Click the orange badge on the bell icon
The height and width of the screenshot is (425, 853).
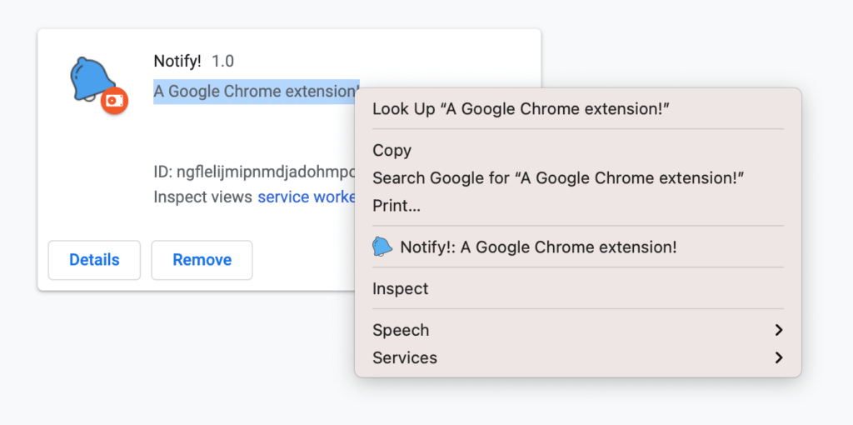114,101
